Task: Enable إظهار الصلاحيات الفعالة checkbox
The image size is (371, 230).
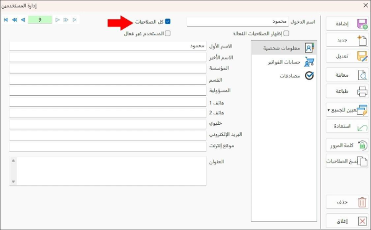Action: (286, 33)
